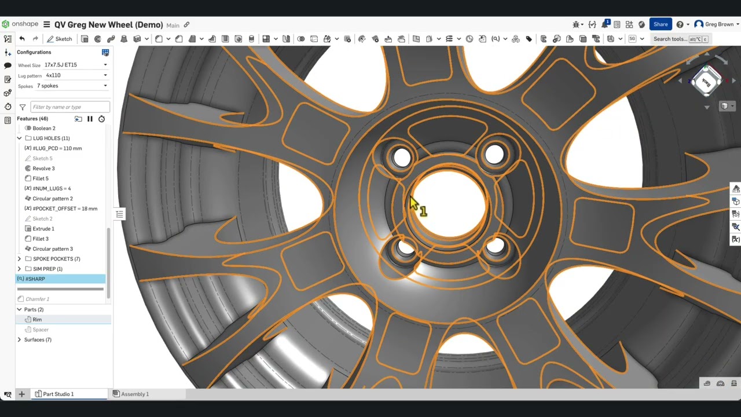Open the Fillet tool dropdown arrow
The height and width of the screenshot is (417, 741).
(168, 39)
